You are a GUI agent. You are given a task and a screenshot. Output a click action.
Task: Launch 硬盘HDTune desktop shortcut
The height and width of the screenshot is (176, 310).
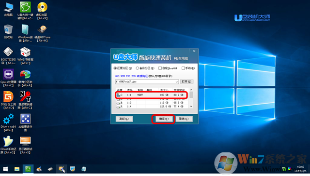tap(42, 33)
